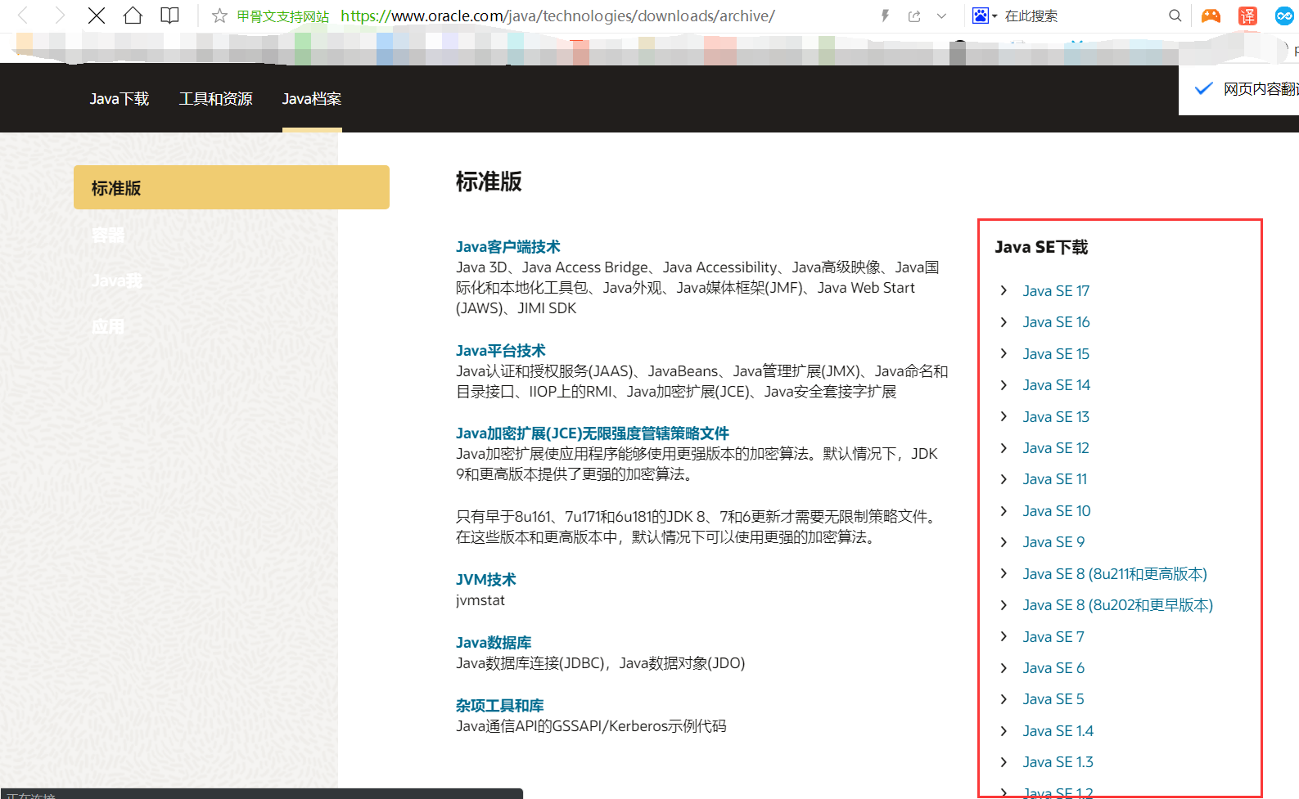The image size is (1299, 799).
Task: Click the search magnifier icon
Action: 1175,16
